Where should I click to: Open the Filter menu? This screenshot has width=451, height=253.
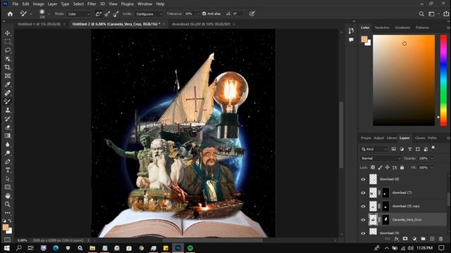92,4
